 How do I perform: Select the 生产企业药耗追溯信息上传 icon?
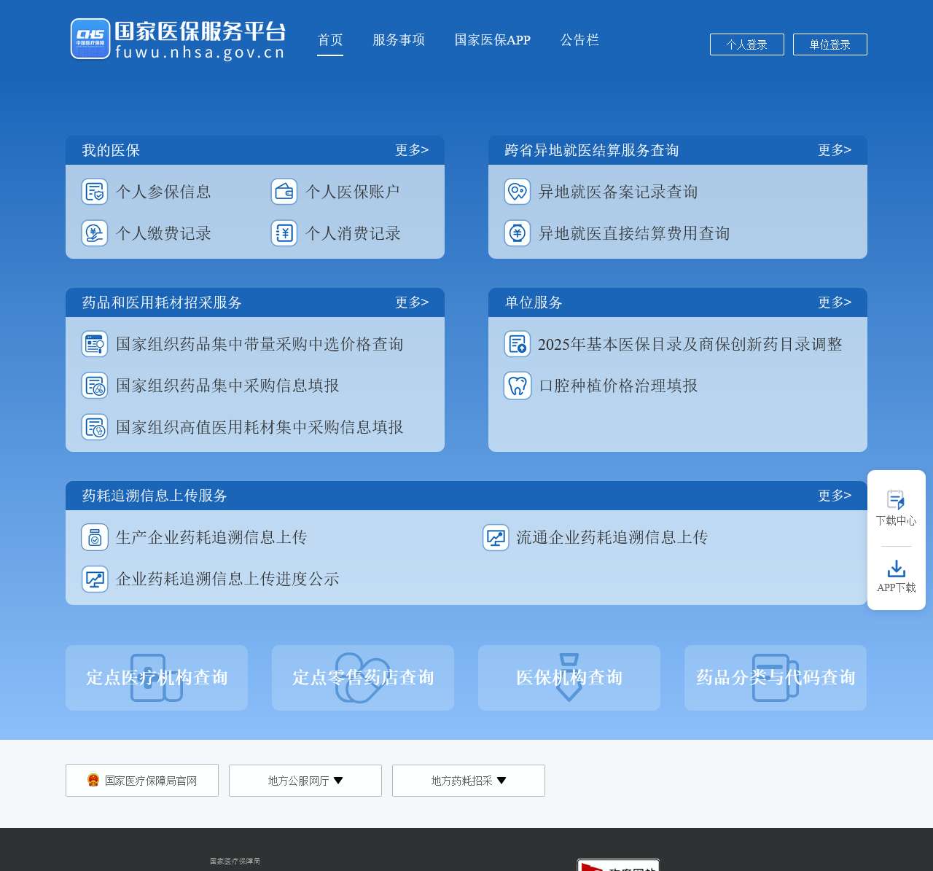click(x=95, y=536)
